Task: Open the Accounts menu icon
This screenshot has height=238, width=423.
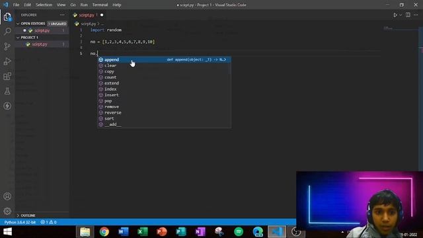Action: (7, 196)
